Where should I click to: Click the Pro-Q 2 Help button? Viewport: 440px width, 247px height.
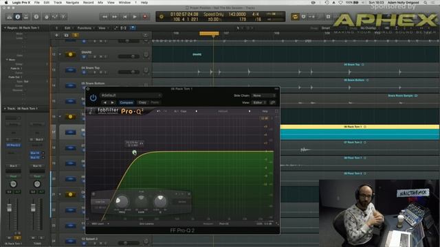tap(265, 111)
